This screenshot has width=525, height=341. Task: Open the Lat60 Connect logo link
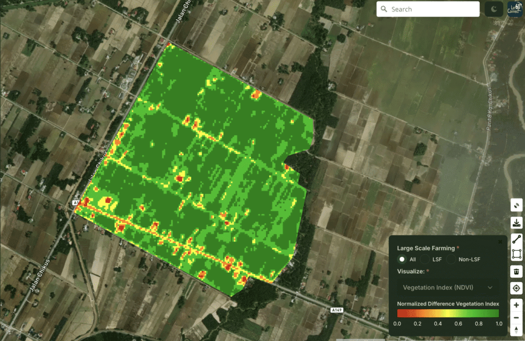[x=515, y=9]
